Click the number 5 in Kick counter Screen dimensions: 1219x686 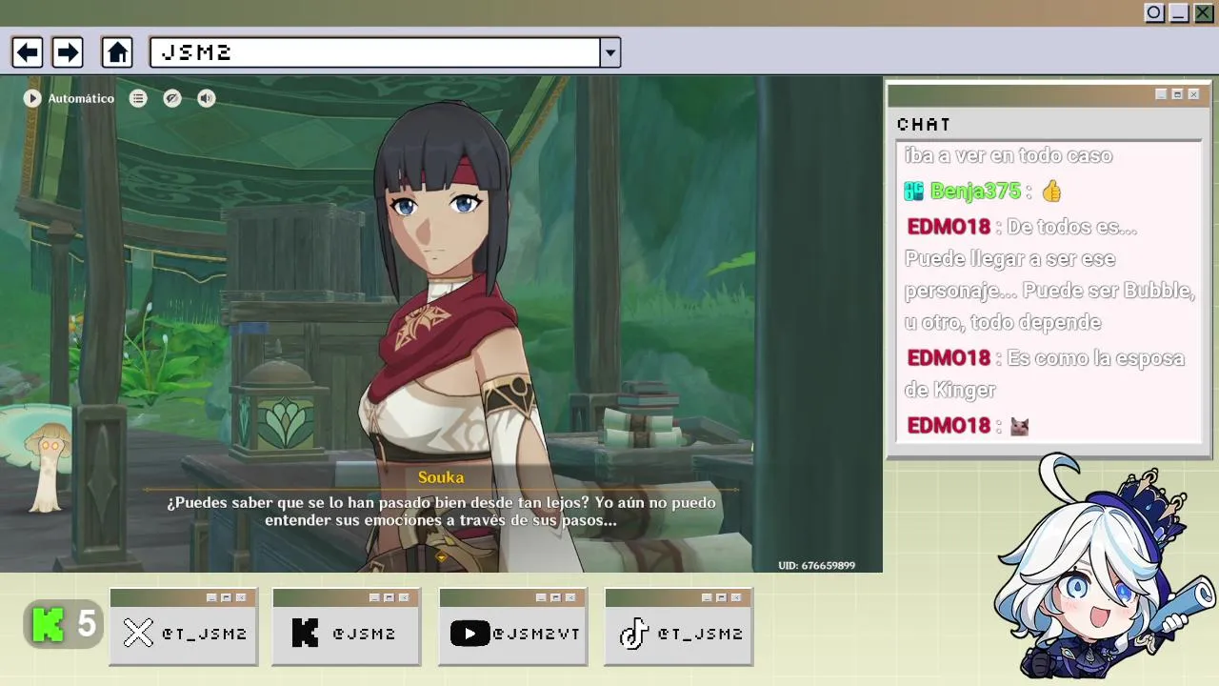87,624
